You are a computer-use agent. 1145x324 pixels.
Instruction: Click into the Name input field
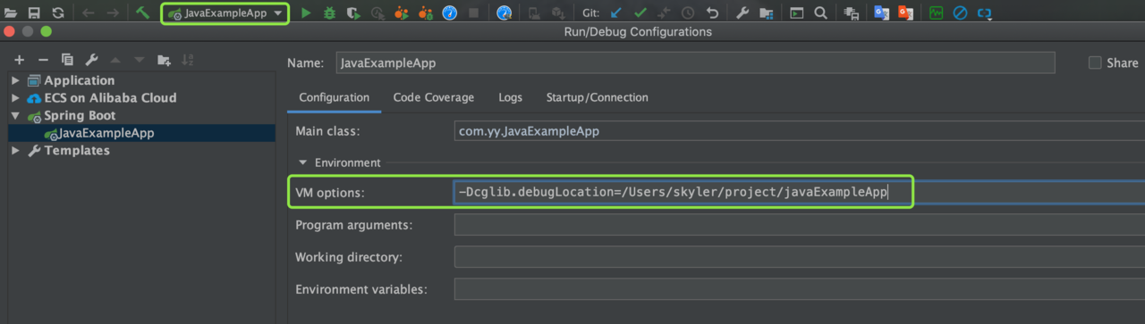[x=696, y=63]
